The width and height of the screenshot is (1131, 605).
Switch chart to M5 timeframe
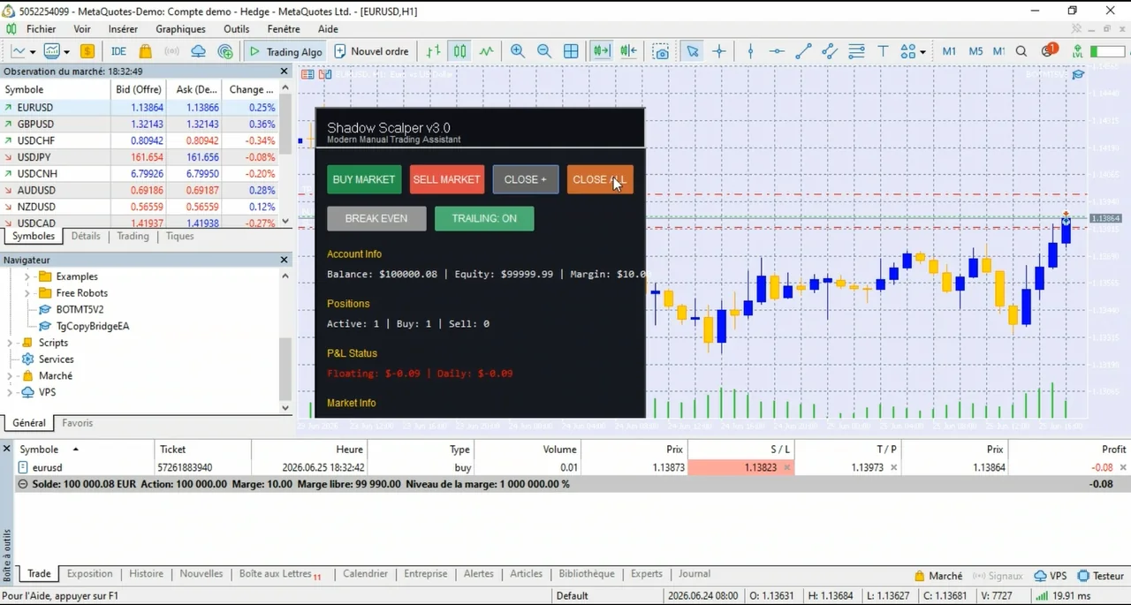(975, 51)
